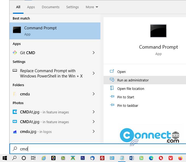Select Open file location
Screen dimensions: 186x162
click(x=145, y=89)
